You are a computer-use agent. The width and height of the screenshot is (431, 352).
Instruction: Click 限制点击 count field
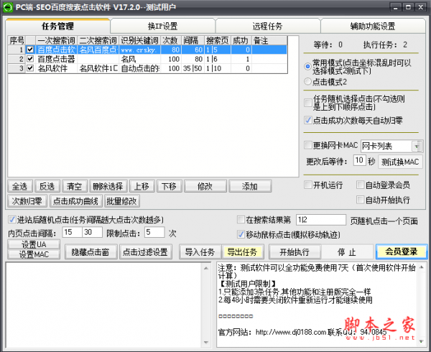(x=154, y=232)
